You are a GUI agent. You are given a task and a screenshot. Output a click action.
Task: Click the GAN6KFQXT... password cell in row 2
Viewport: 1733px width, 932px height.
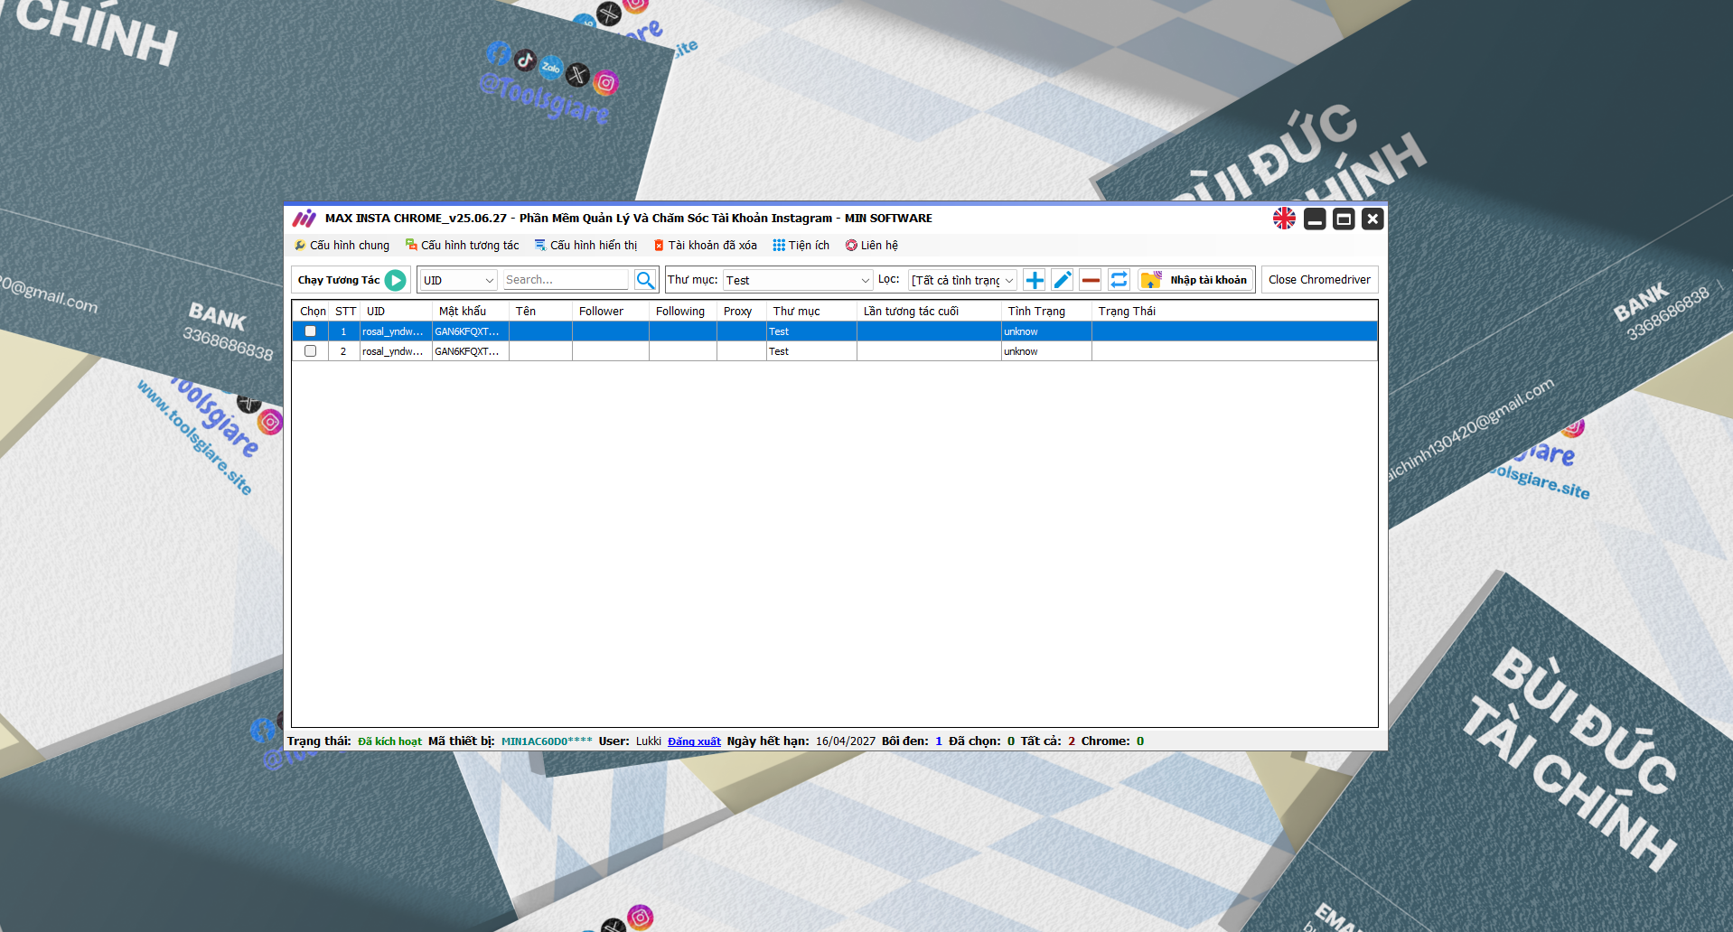pos(470,351)
